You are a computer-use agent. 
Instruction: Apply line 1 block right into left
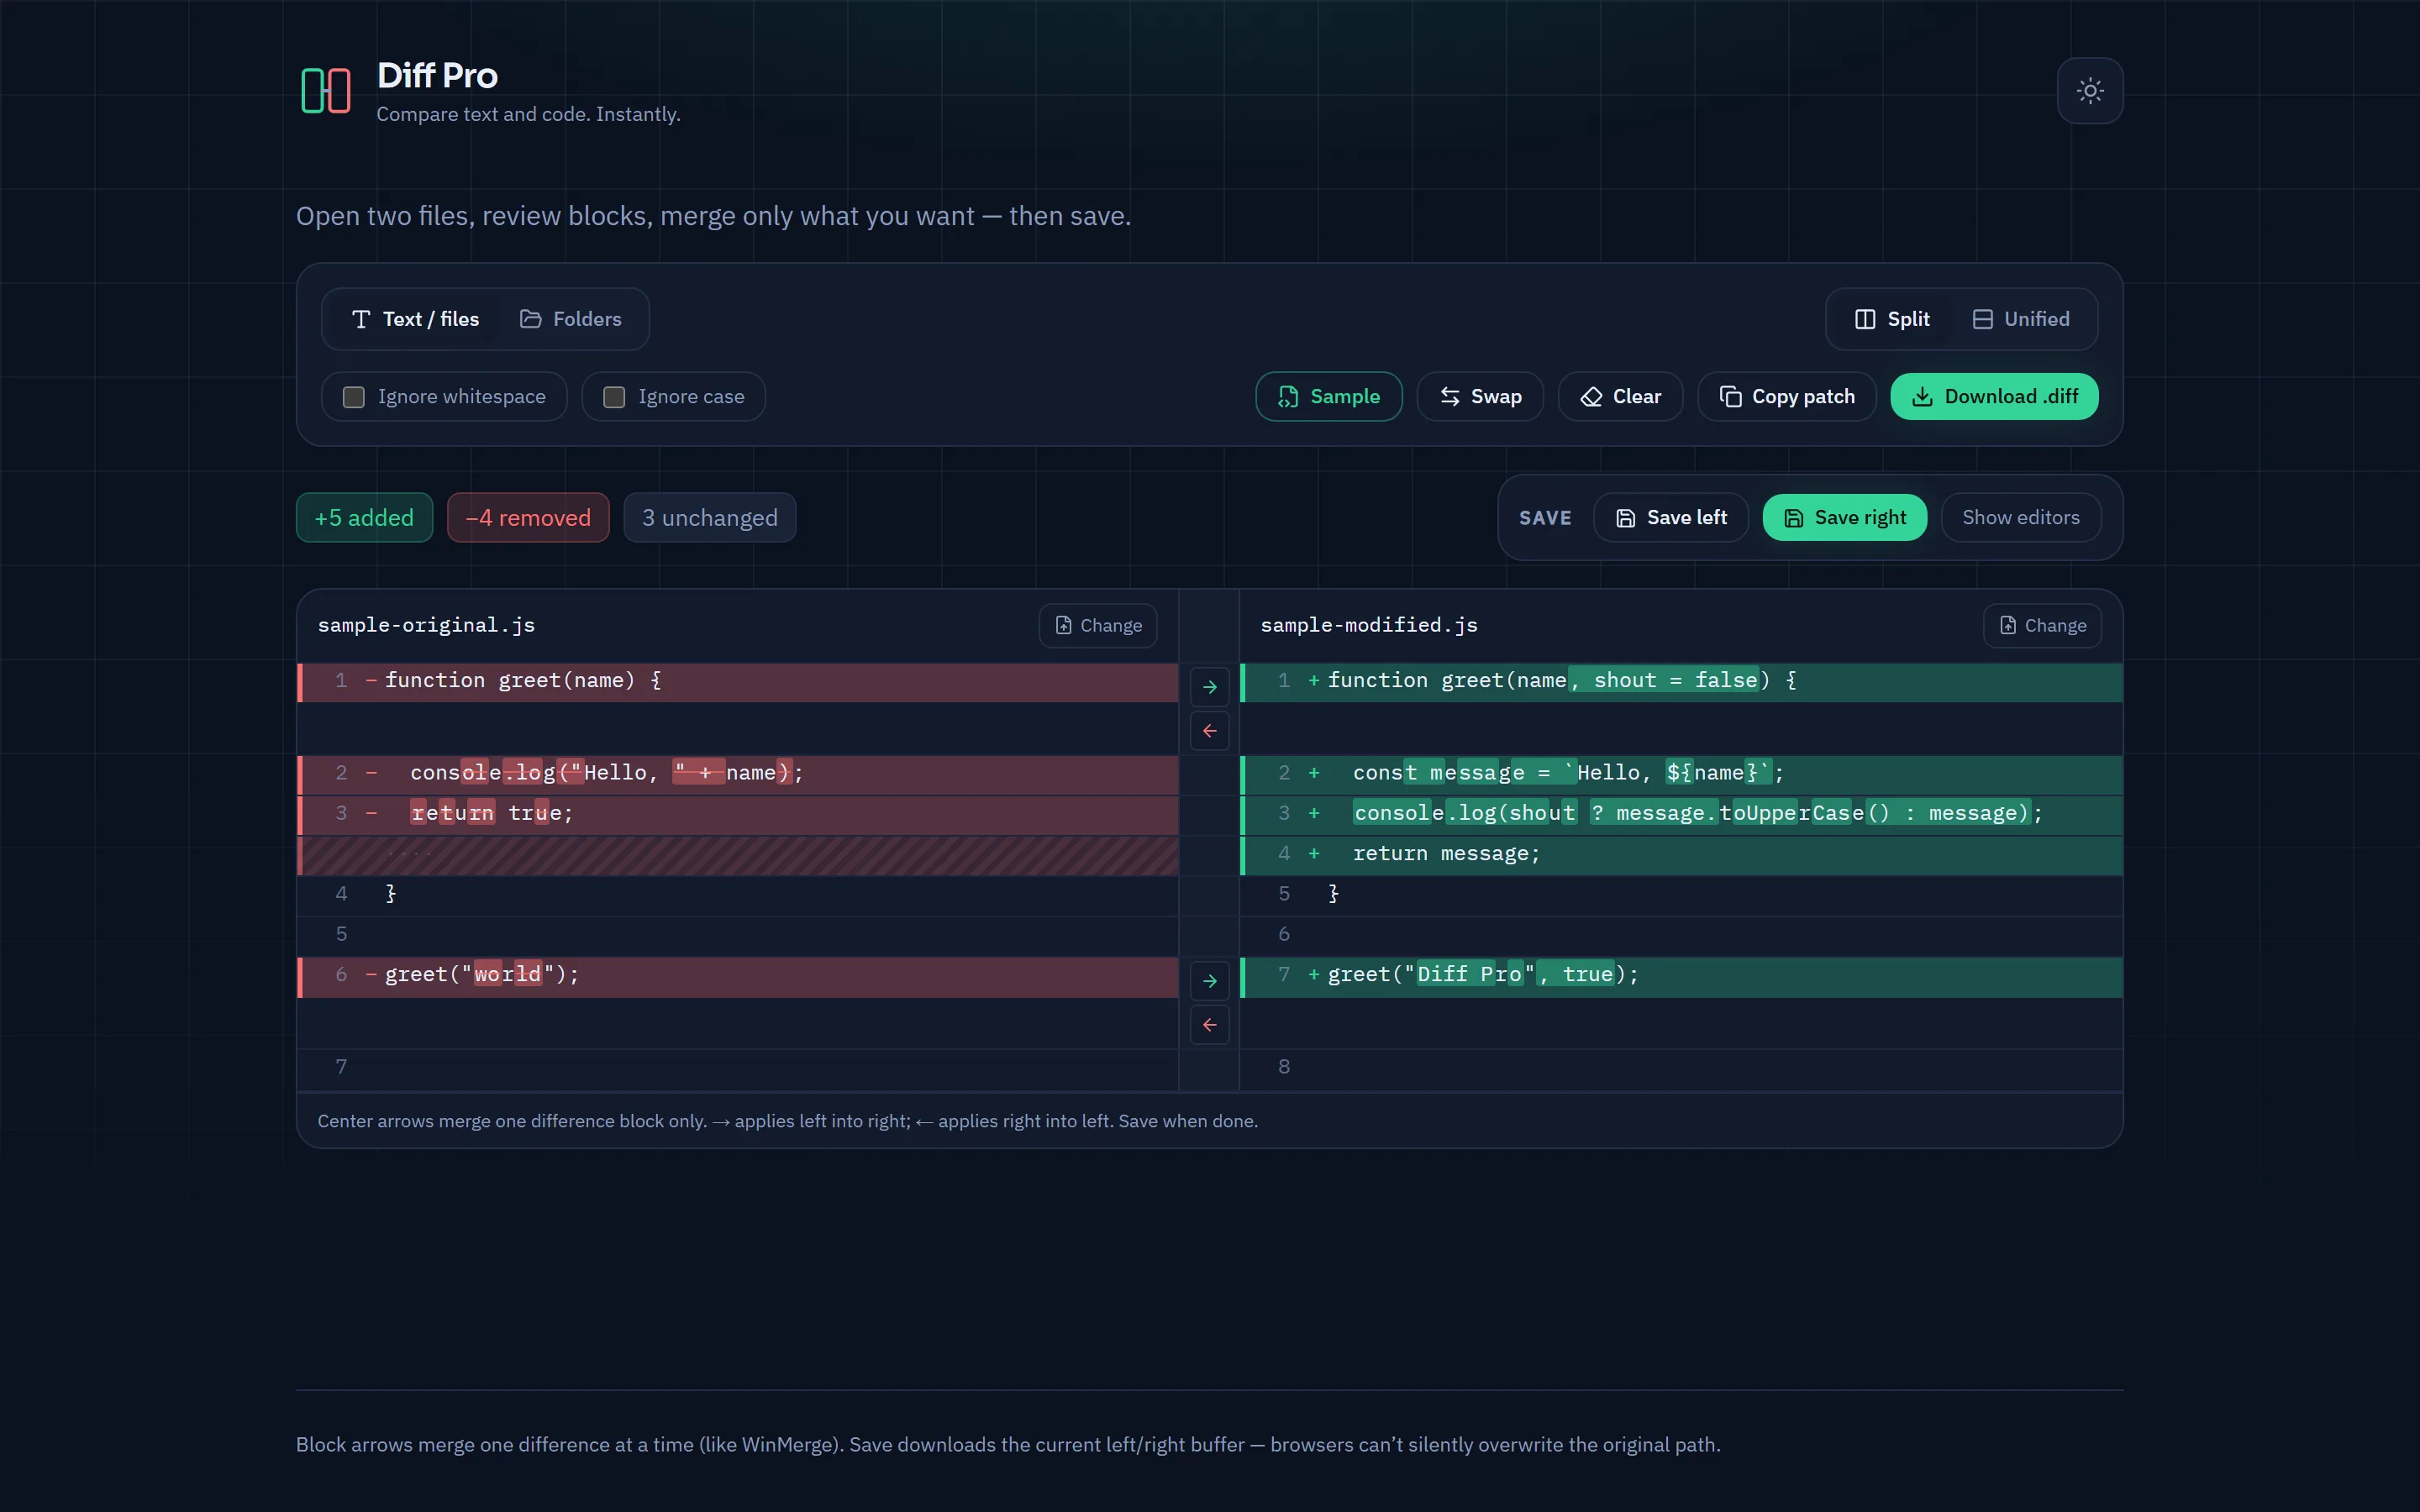[1210, 731]
